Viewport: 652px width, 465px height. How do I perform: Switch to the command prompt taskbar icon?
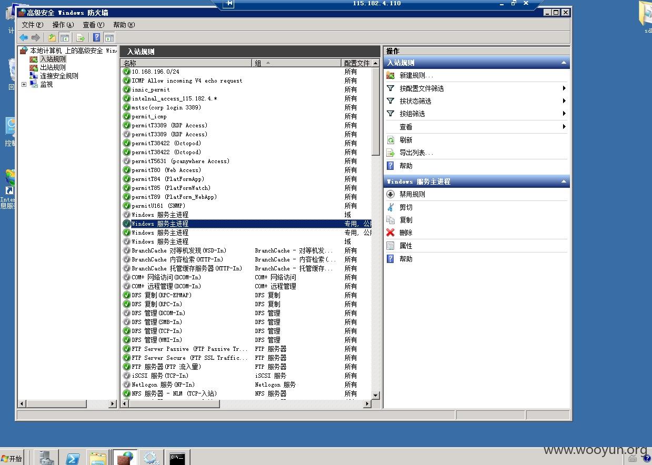point(178,458)
